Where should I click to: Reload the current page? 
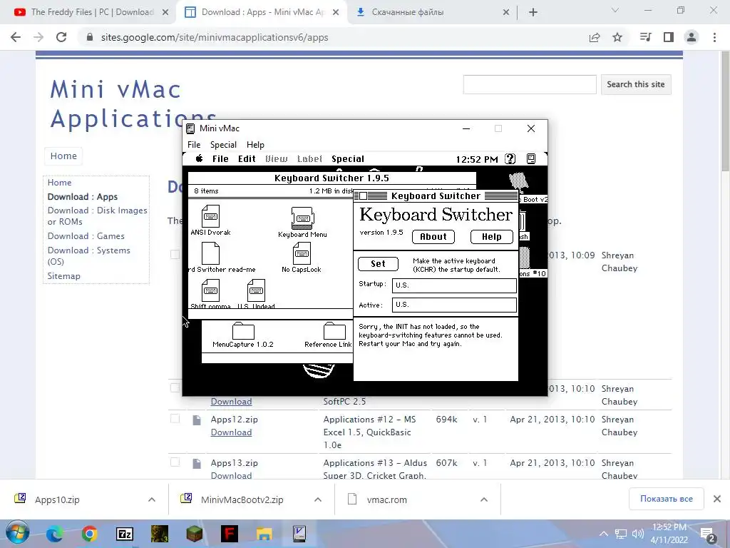[61, 37]
